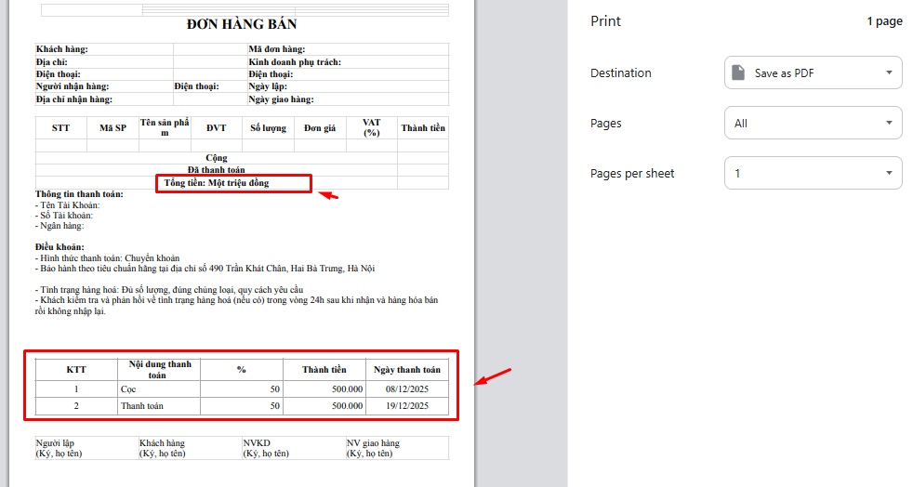Click the Thanh toán cell in row 2
913x487 pixels.
pos(141,406)
